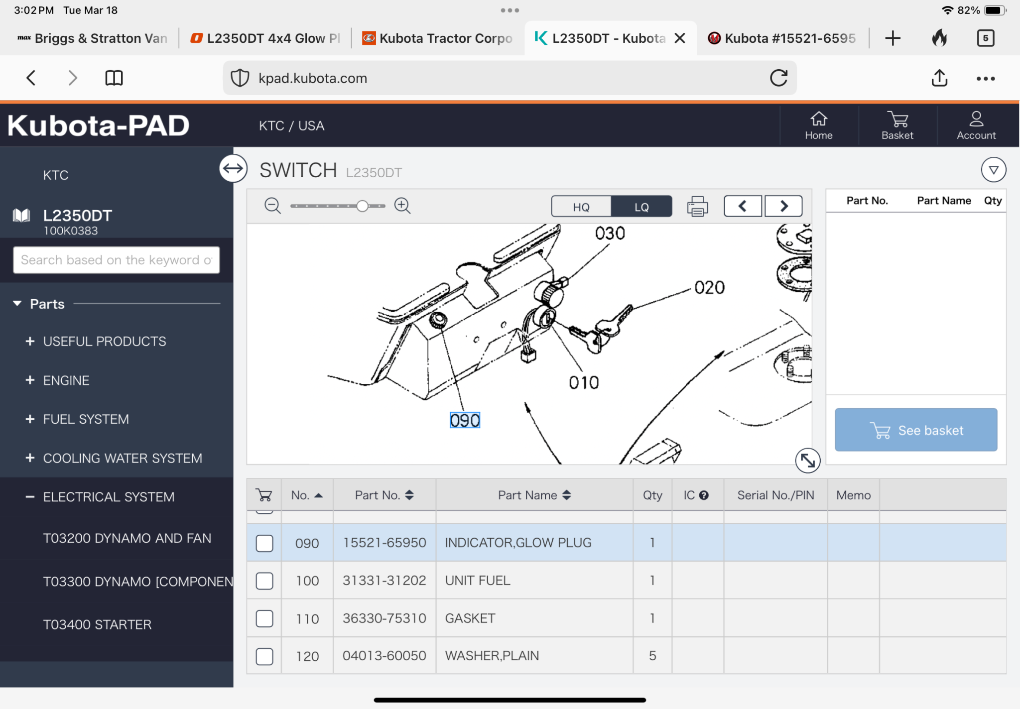Open IC help question mark
This screenshot has height=709, width=1020.
pyautogui.click(x=704, y=495)
